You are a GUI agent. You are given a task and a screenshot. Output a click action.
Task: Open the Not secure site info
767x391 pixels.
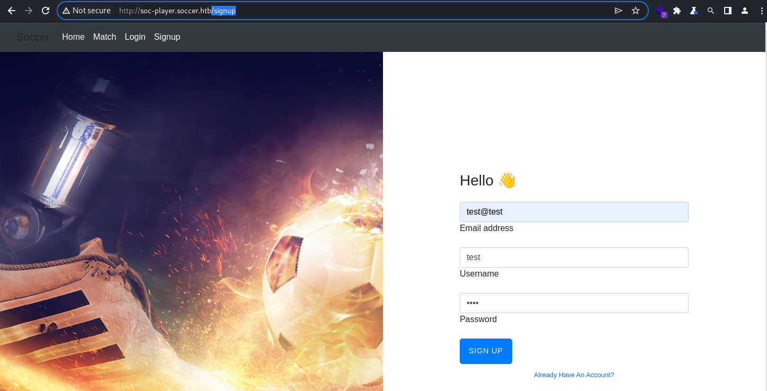(86, 11)
